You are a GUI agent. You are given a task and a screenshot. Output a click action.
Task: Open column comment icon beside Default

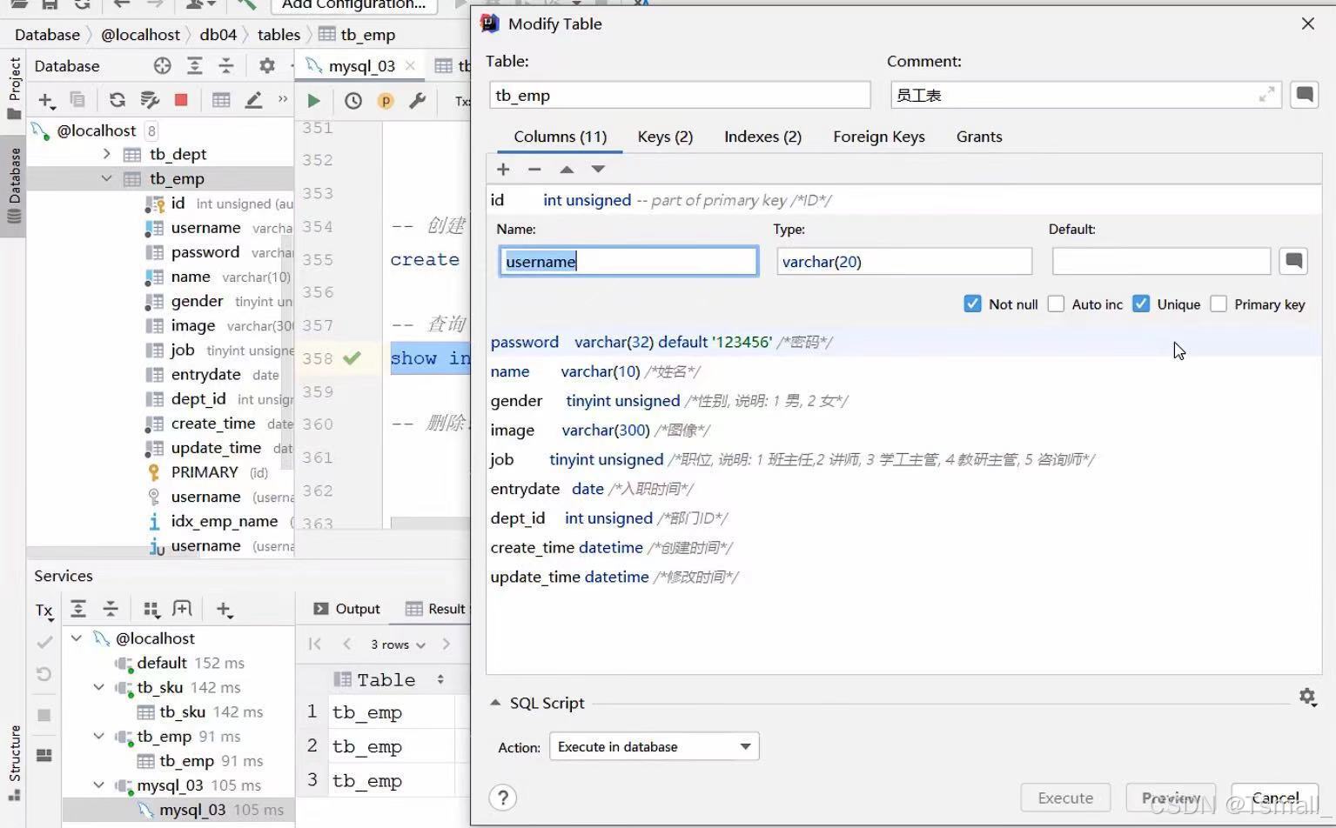point(1294,261)
